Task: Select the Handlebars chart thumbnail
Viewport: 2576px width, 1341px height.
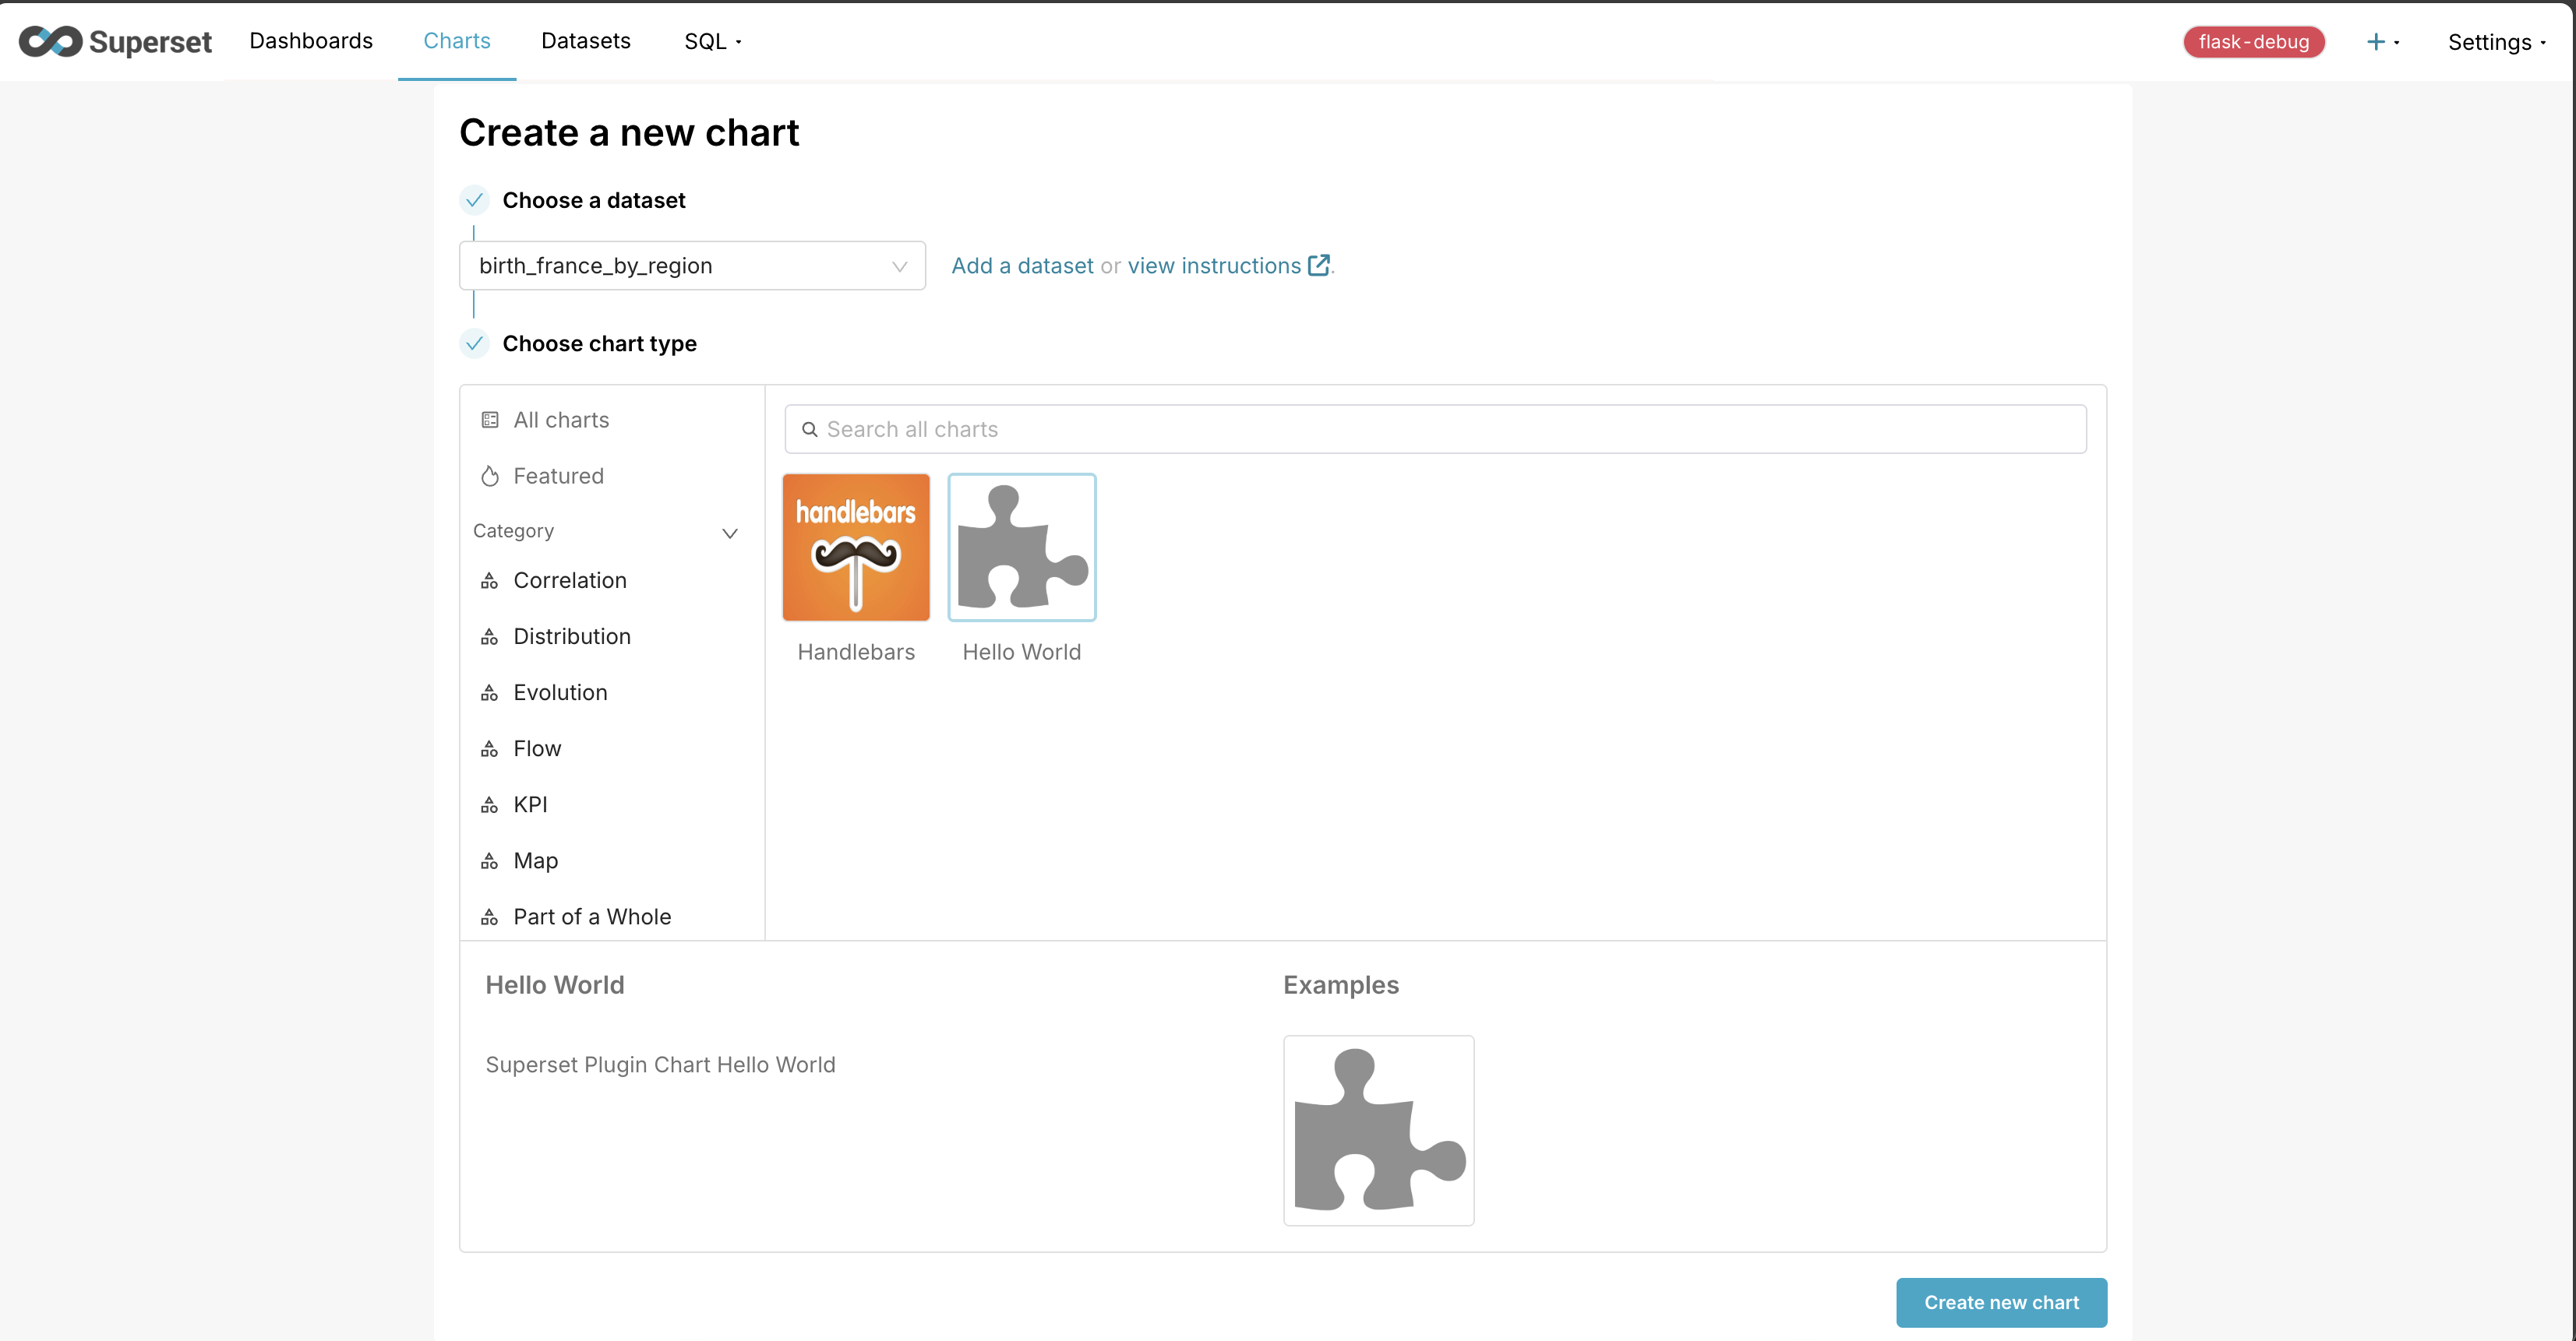Action: (856, 547)
